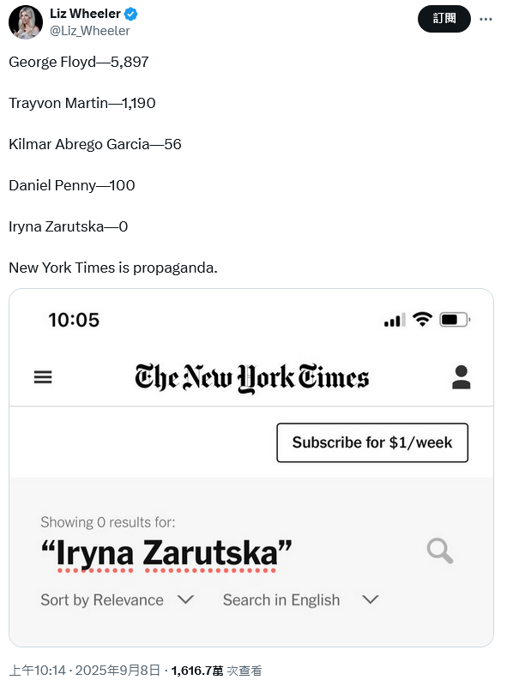Expand the Sort by Relevance dropdown

(118, 599)
